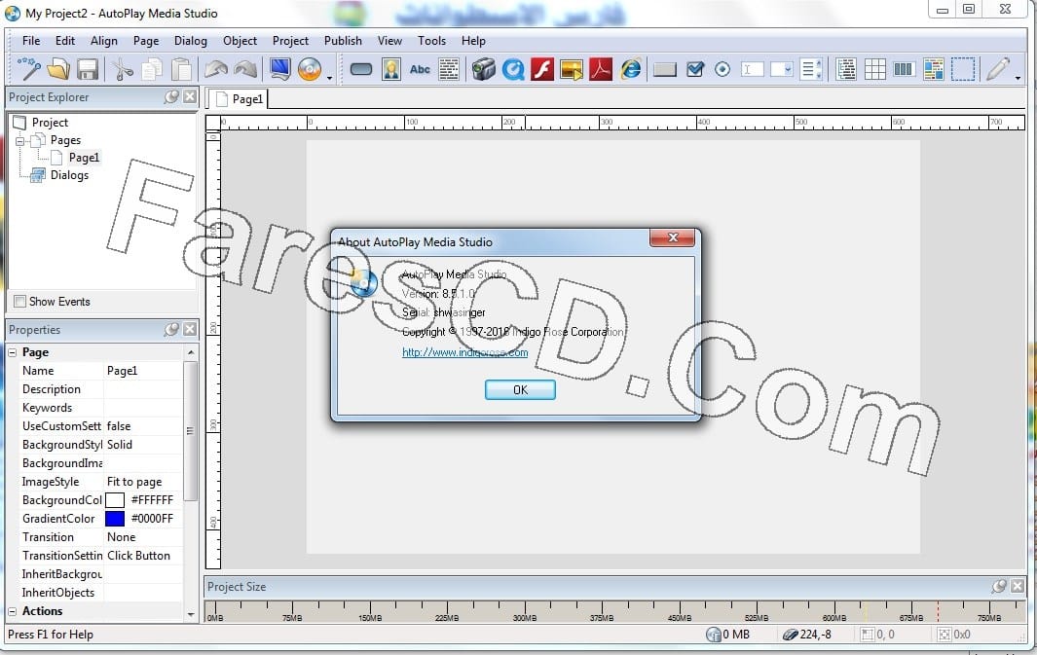Pin the Properties panel
Image resolution: width=1037 pixels, height=655 pixels.
coord(172,329)
